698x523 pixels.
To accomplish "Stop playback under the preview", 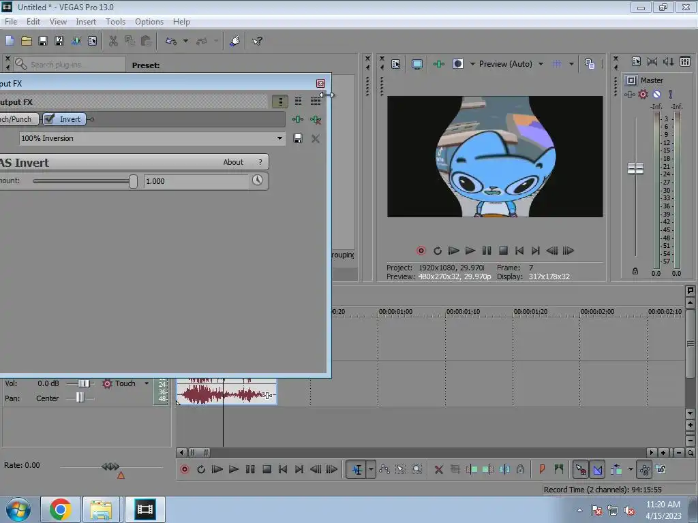I will pyautogui.click(x=503, y=251).
